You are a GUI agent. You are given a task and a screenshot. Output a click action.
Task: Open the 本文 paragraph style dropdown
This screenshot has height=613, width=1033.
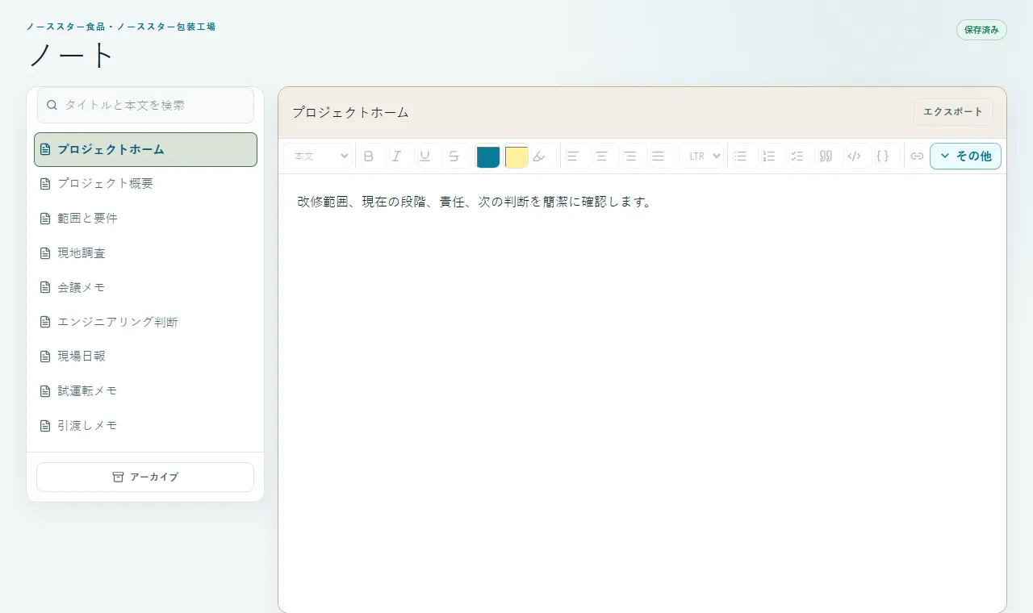click(317, 156)
